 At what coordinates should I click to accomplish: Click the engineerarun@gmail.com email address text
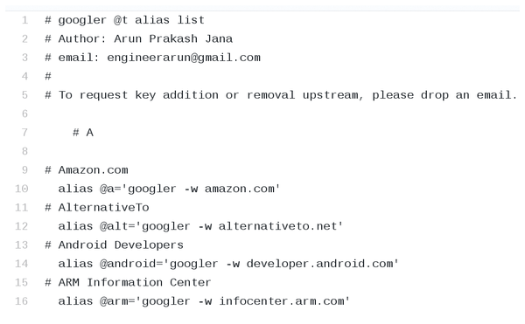coord(184,58)
